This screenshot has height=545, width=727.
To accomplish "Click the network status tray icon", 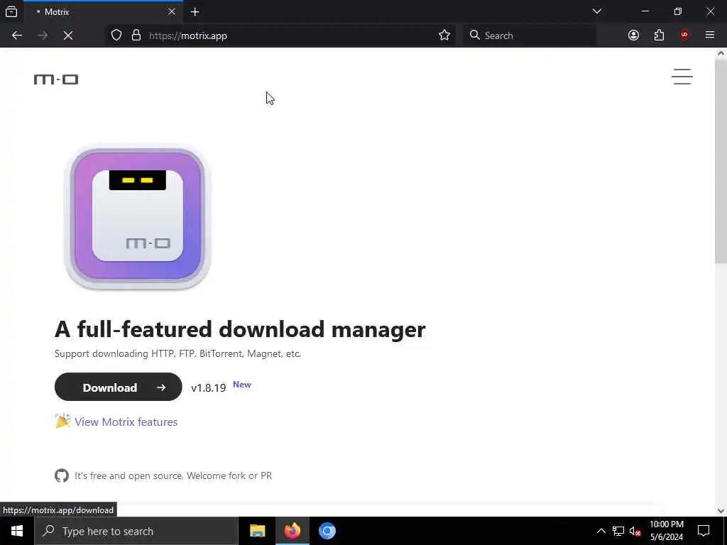I will (x=618, y=531).
